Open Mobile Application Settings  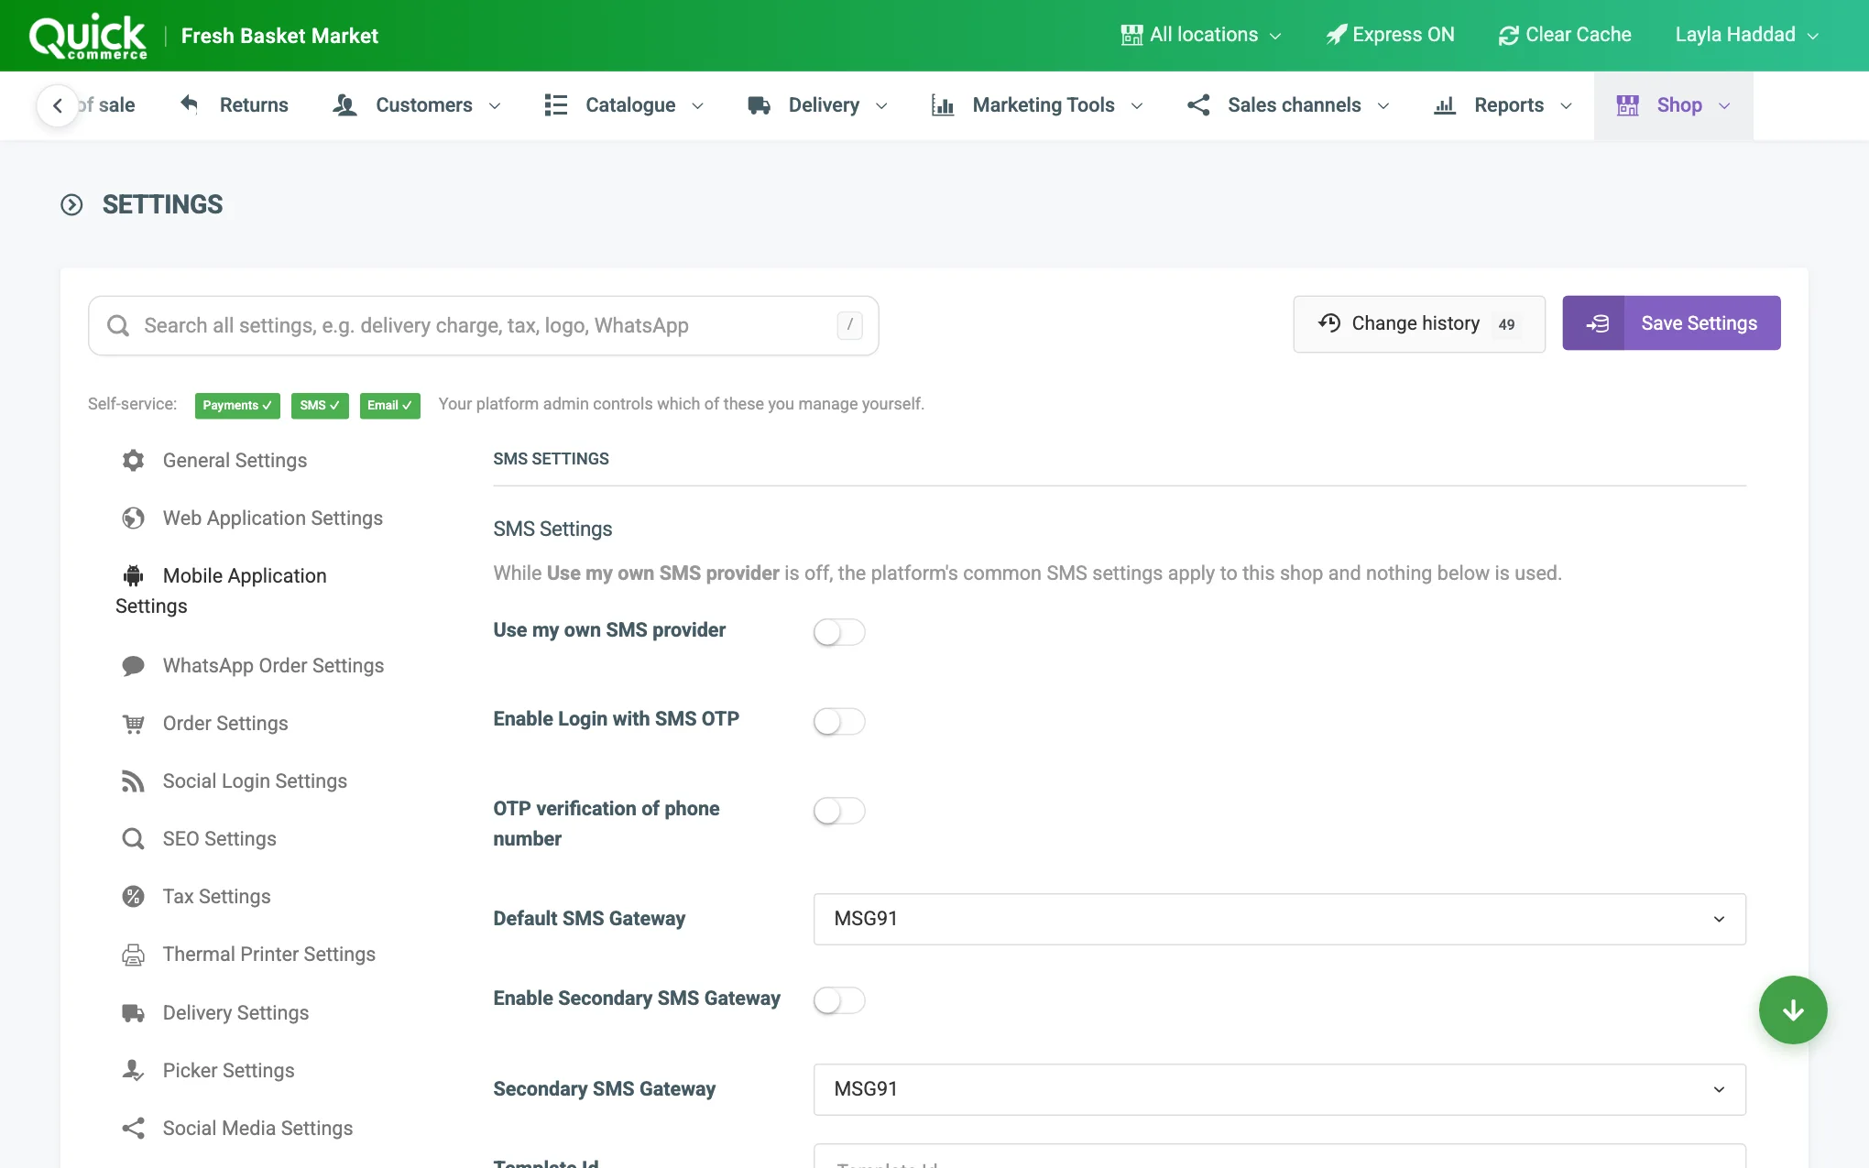pos(222,591)
